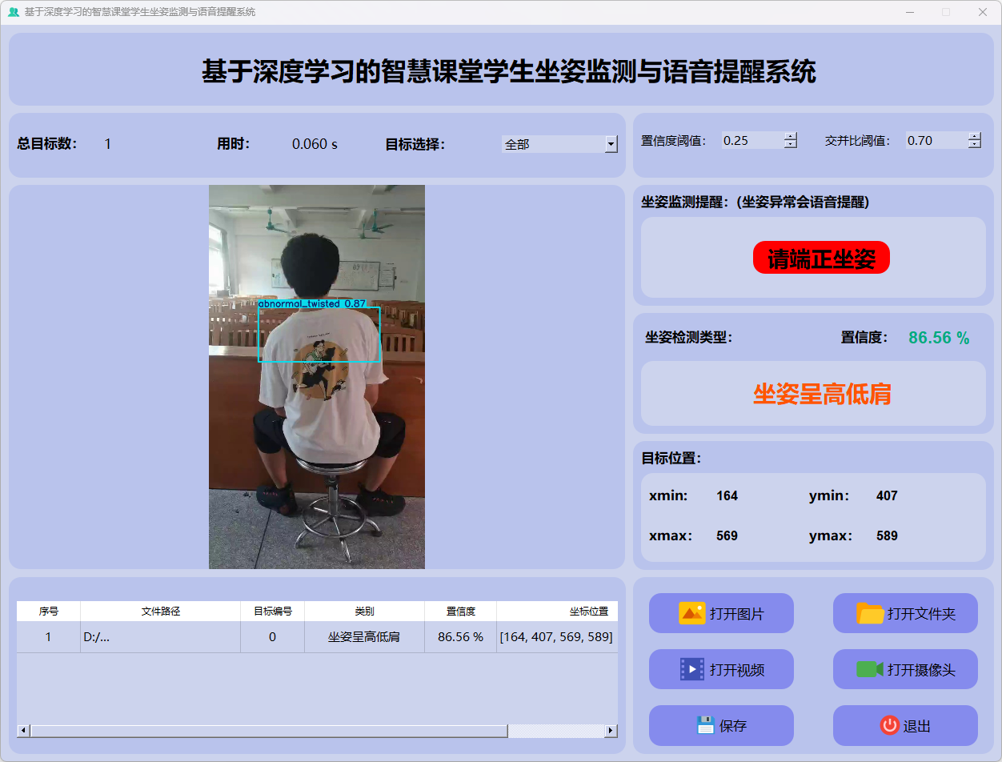Click the 文件路径 column header
Viewport: 1002px width, 762px height.
tap(161, 612)
